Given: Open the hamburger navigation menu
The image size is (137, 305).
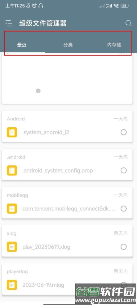Looking at the screenshot, I should pyautogui.click(x=9, y=23).
